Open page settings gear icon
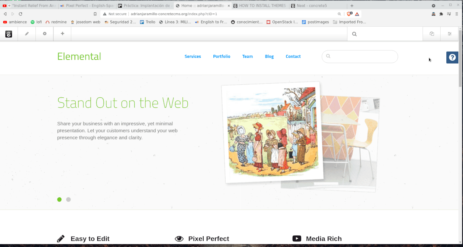Screen dimensions: 463x247 click(x=44, y=34)
